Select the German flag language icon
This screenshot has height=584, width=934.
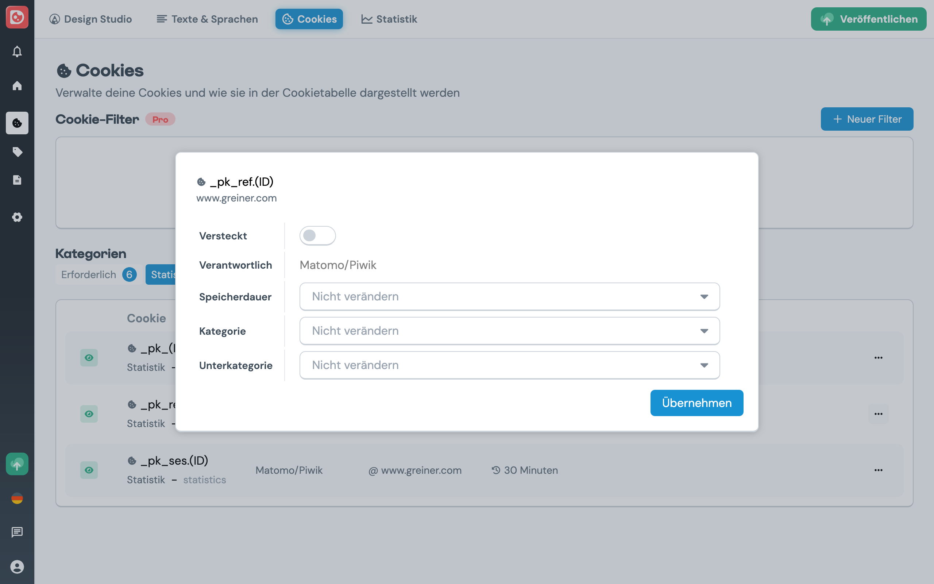coord(17,498)
